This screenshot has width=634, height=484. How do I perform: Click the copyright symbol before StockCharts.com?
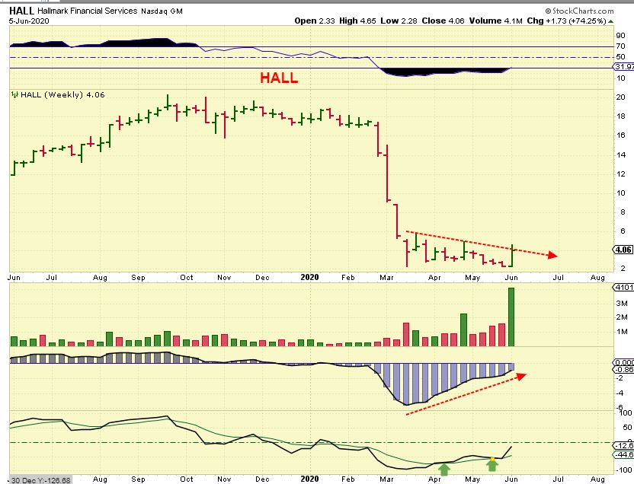coord(549,11)
